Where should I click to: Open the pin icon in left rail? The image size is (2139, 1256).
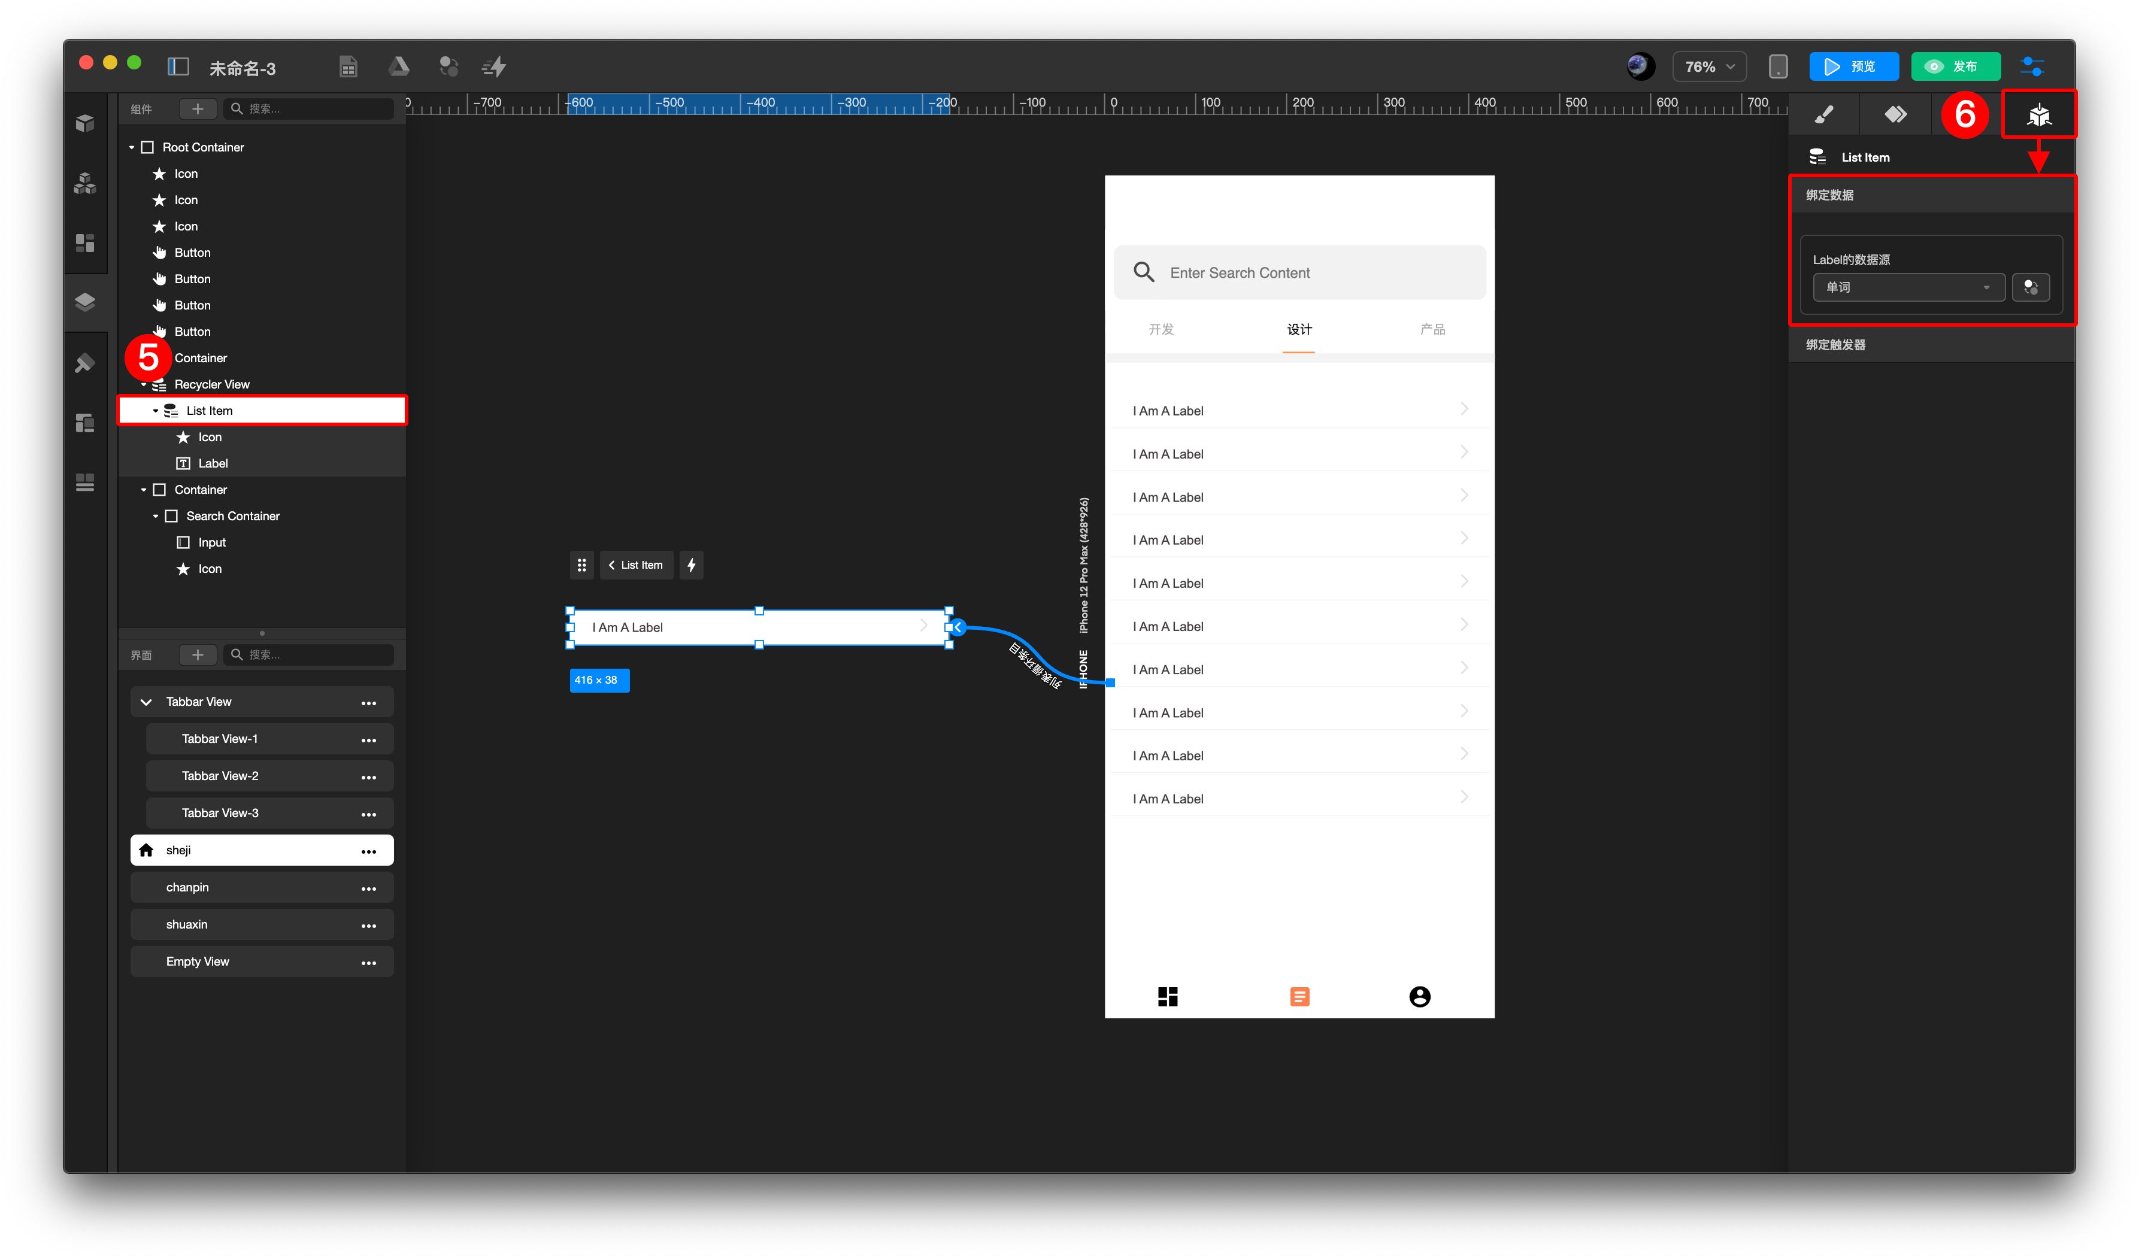85,363
